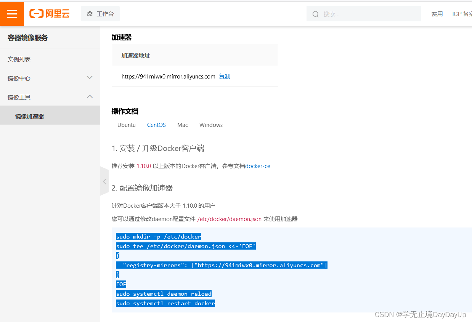The image size is (472, 322).
Task: Open 镜像工具 in the sidebar
Action: click(19, 97)
